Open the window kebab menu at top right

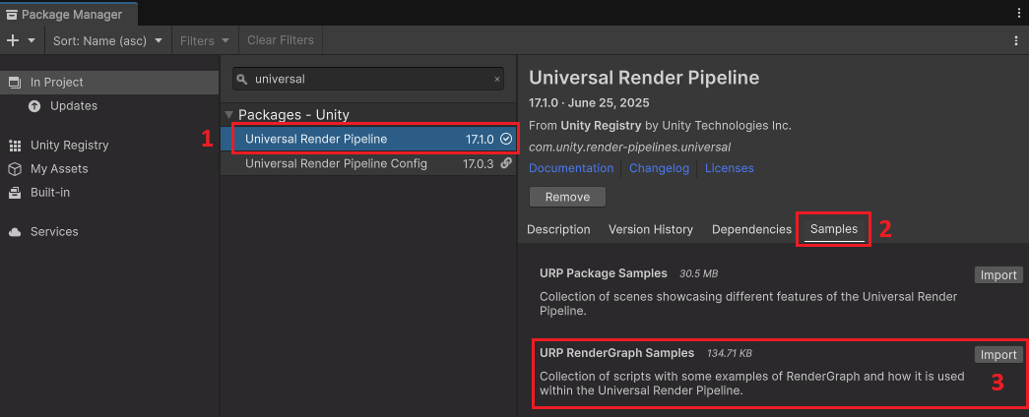pos(1018,13)
